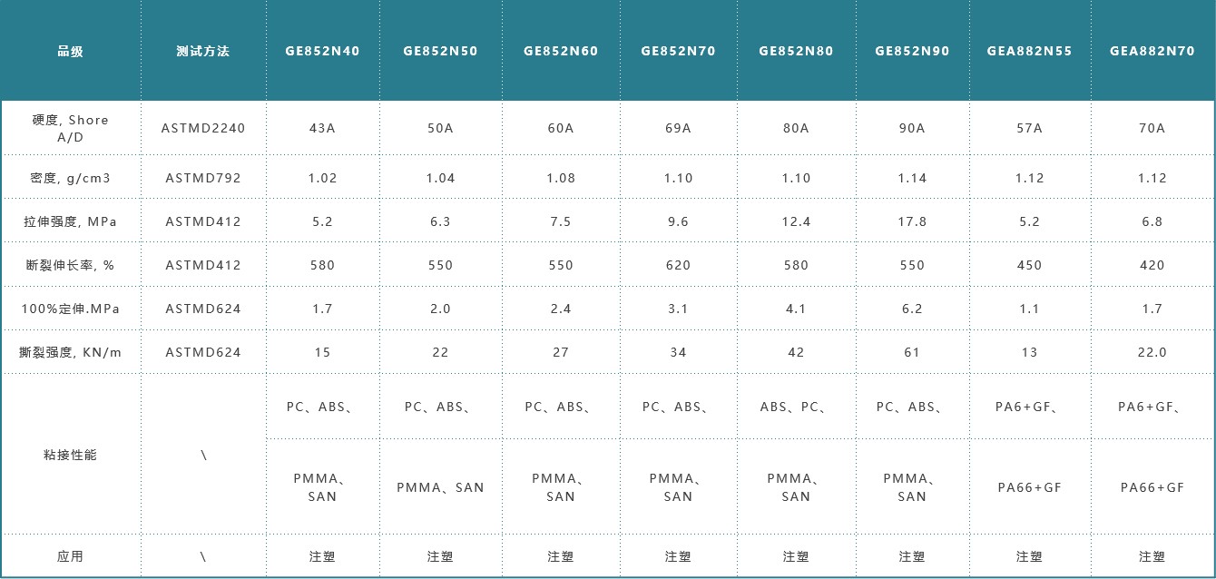
Task: Click the 硬度, Shore A/D row label
Action: 70,128
